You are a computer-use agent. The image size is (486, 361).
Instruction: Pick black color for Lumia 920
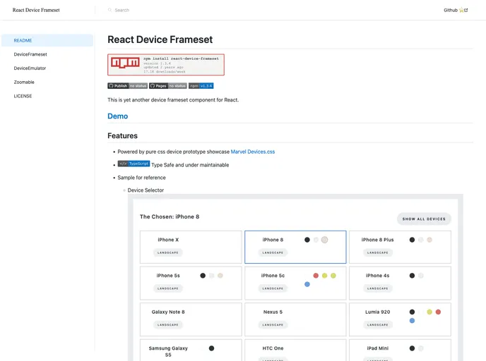tap(412, 312)
